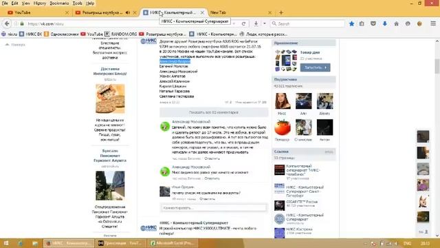
Task: Open the Help menu
Action: click(90, 3)
